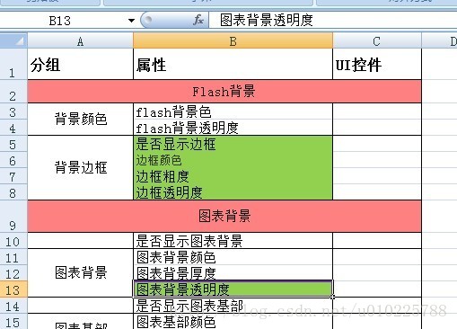This screenshot has width=457, height=329.
Task: Select row 3 header
Action: coord(13,111)
